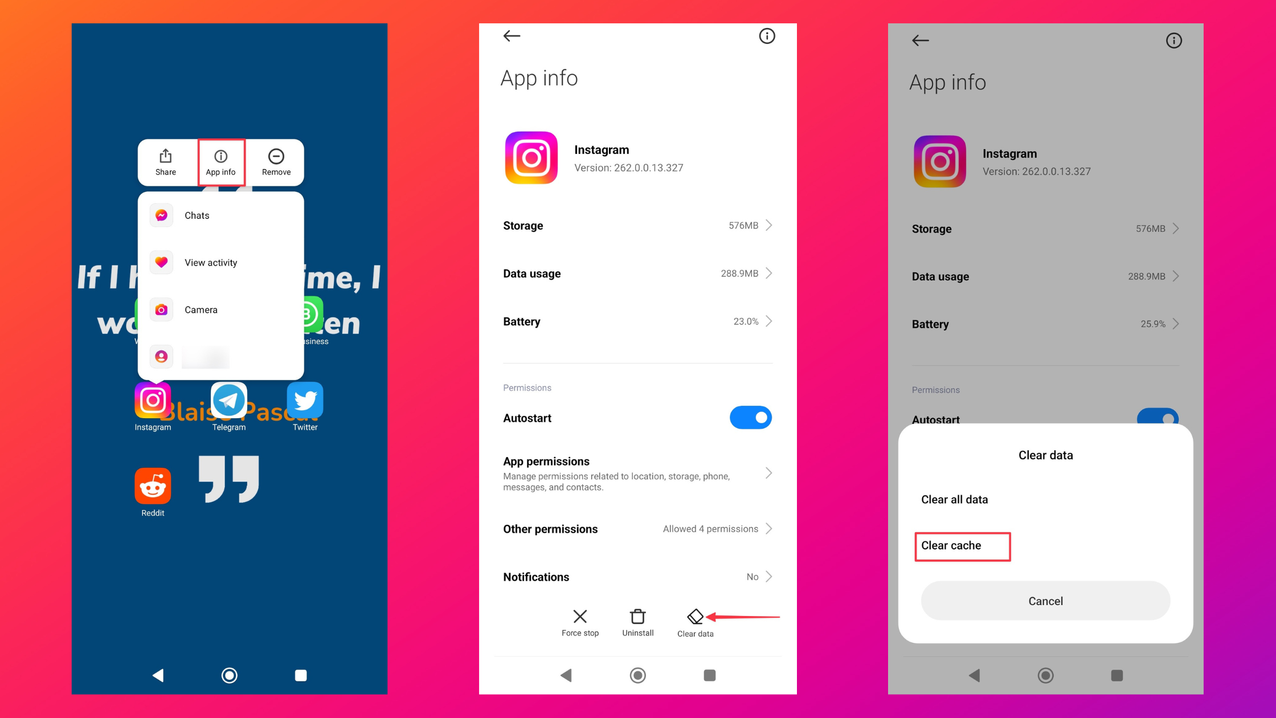Tap the Twitter app icon
This screenshot has height=718, width=1276.
pyautogui.click(x=305, y=402)
